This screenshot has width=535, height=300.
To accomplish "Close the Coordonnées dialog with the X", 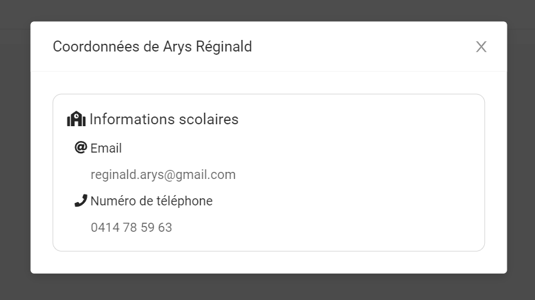I will (x=481, y=47).
